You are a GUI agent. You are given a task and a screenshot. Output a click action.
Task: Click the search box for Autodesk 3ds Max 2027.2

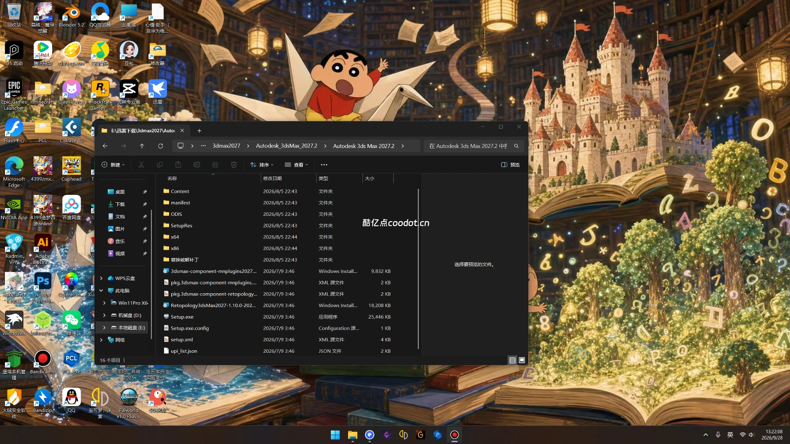coord(473,146)
